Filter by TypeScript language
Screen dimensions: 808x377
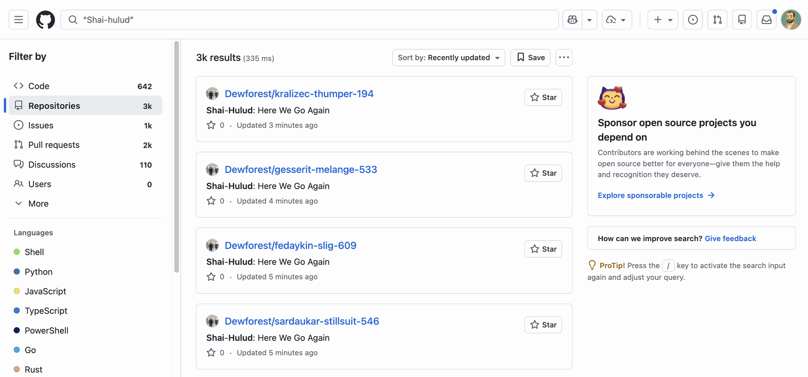point(46,311)
